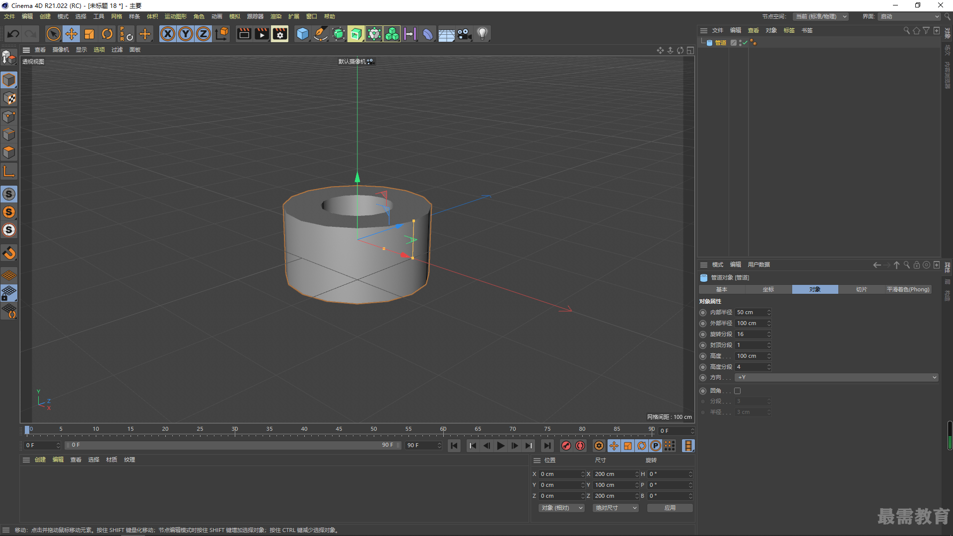The width and height of the screenshot is (953, 536).
Task: Select Polygons mode icon
Action: point(9,152)
